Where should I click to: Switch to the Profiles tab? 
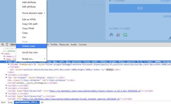54,45
